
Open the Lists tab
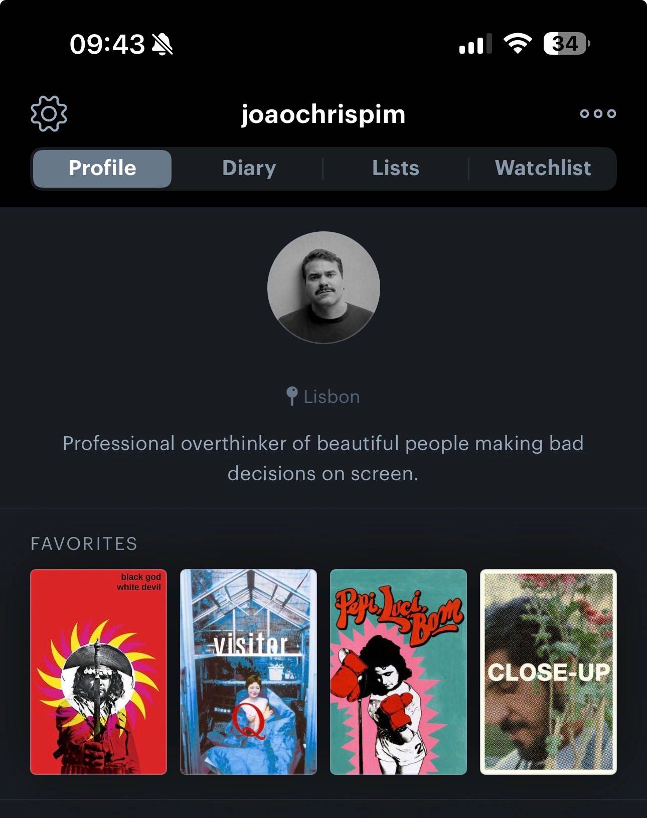pos(396,169)
